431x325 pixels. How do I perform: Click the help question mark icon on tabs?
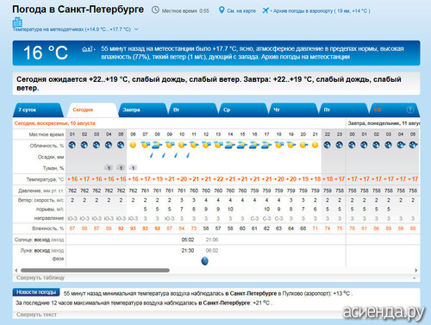(410, 109)
